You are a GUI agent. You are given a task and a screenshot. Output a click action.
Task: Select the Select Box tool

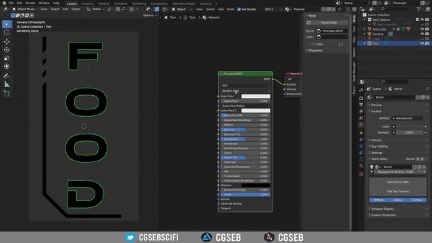tap(7, 24)
